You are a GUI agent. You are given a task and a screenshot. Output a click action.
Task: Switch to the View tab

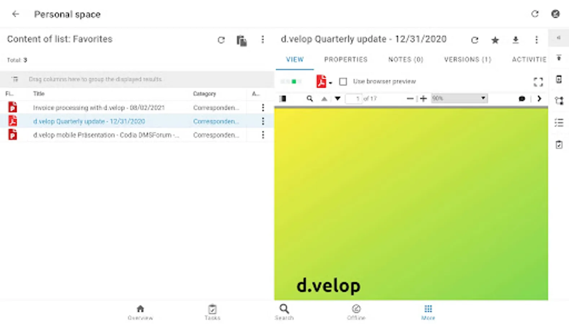[x=295, y=59]
